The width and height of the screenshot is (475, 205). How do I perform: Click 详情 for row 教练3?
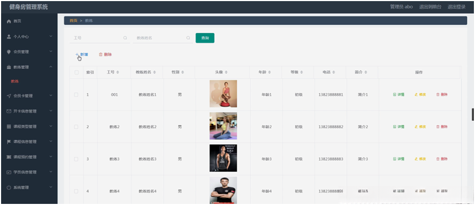click(398, 159)
